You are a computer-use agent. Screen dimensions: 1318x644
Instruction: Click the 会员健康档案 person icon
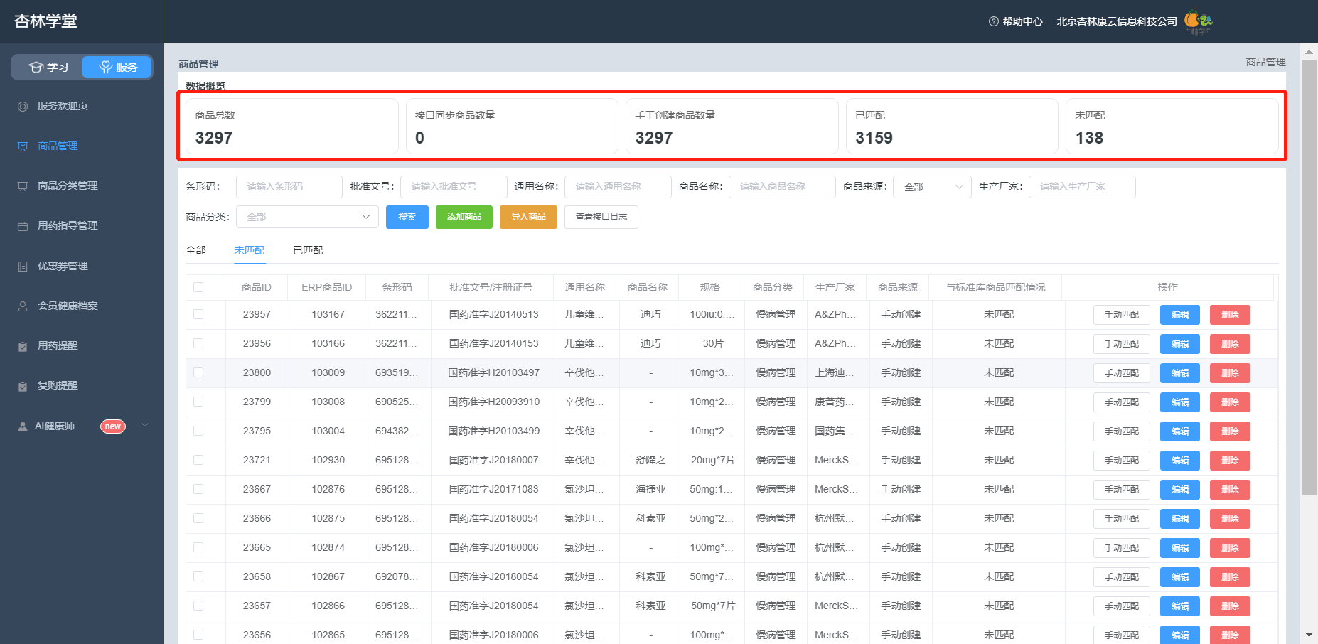[23, 306]
